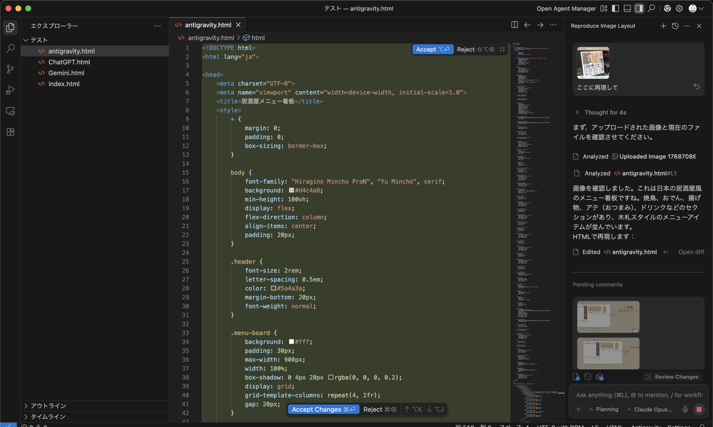Stop the agent with red stop button

[x=699, y=409]
